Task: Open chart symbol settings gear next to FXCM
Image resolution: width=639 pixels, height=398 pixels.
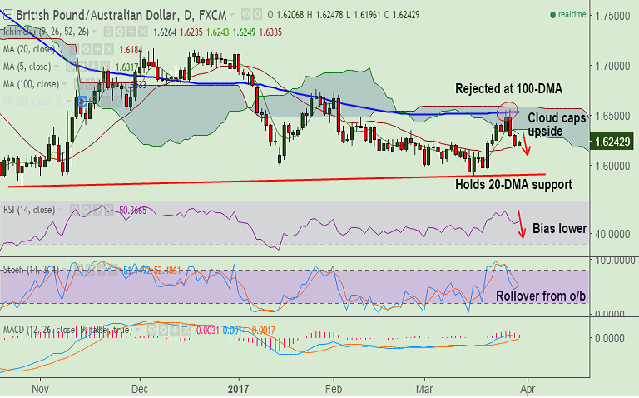Action: 257,15
